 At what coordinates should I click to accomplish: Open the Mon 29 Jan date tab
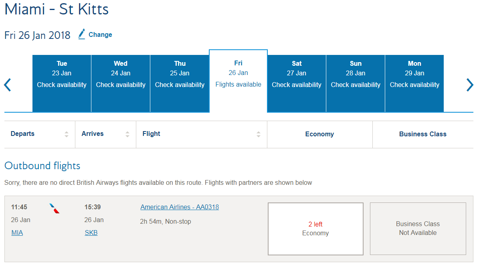tap(414, 83)
